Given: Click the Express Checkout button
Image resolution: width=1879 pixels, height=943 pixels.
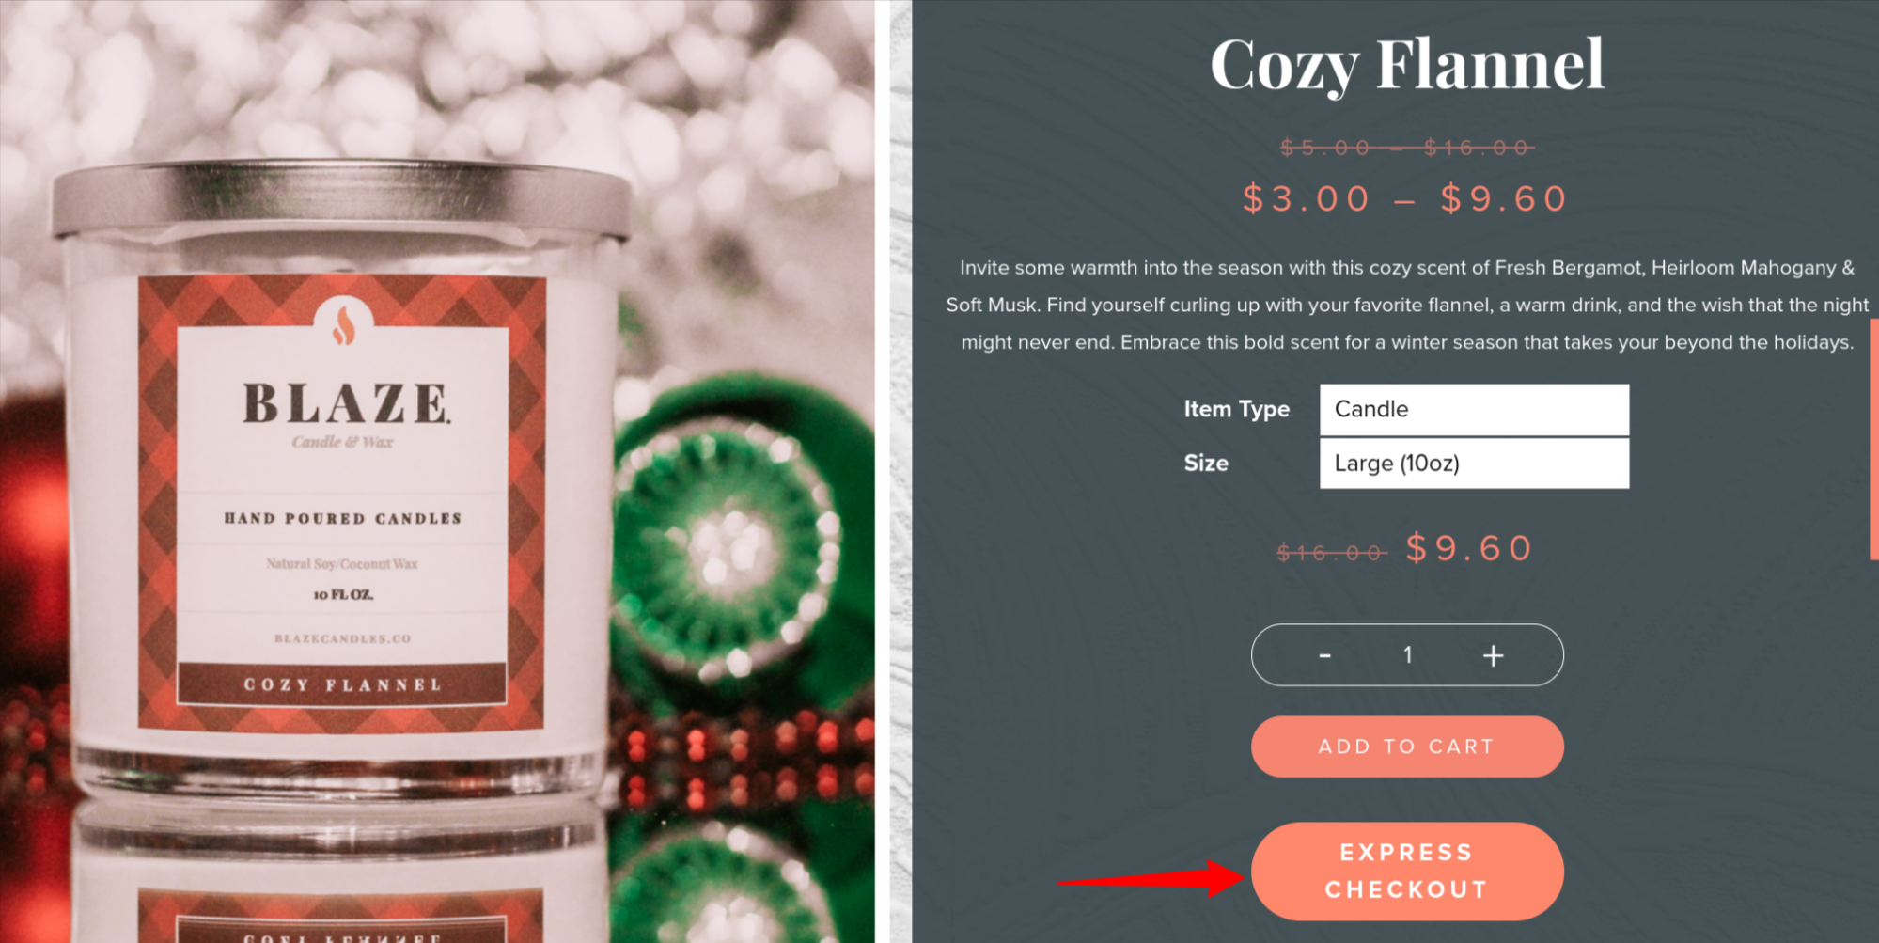Looking at the screenshot, I should tap(1407, 872).
